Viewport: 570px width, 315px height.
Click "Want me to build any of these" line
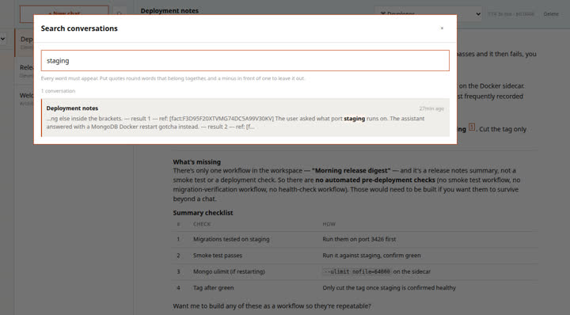click(x=272, y=306)
